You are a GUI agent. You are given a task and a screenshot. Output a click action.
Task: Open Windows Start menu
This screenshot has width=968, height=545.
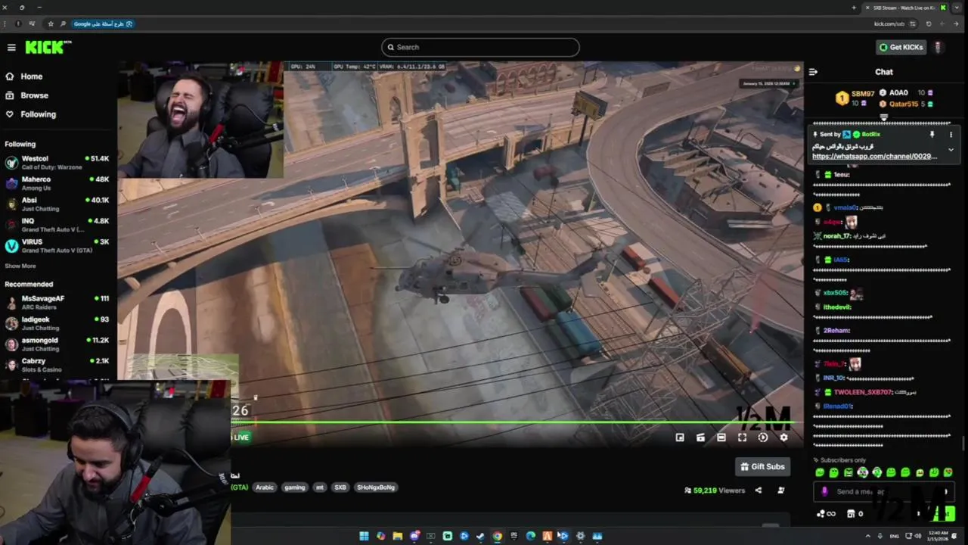[364, 536]
